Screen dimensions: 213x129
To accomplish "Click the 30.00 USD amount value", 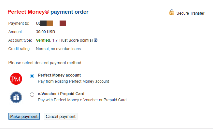I will 46,32.
